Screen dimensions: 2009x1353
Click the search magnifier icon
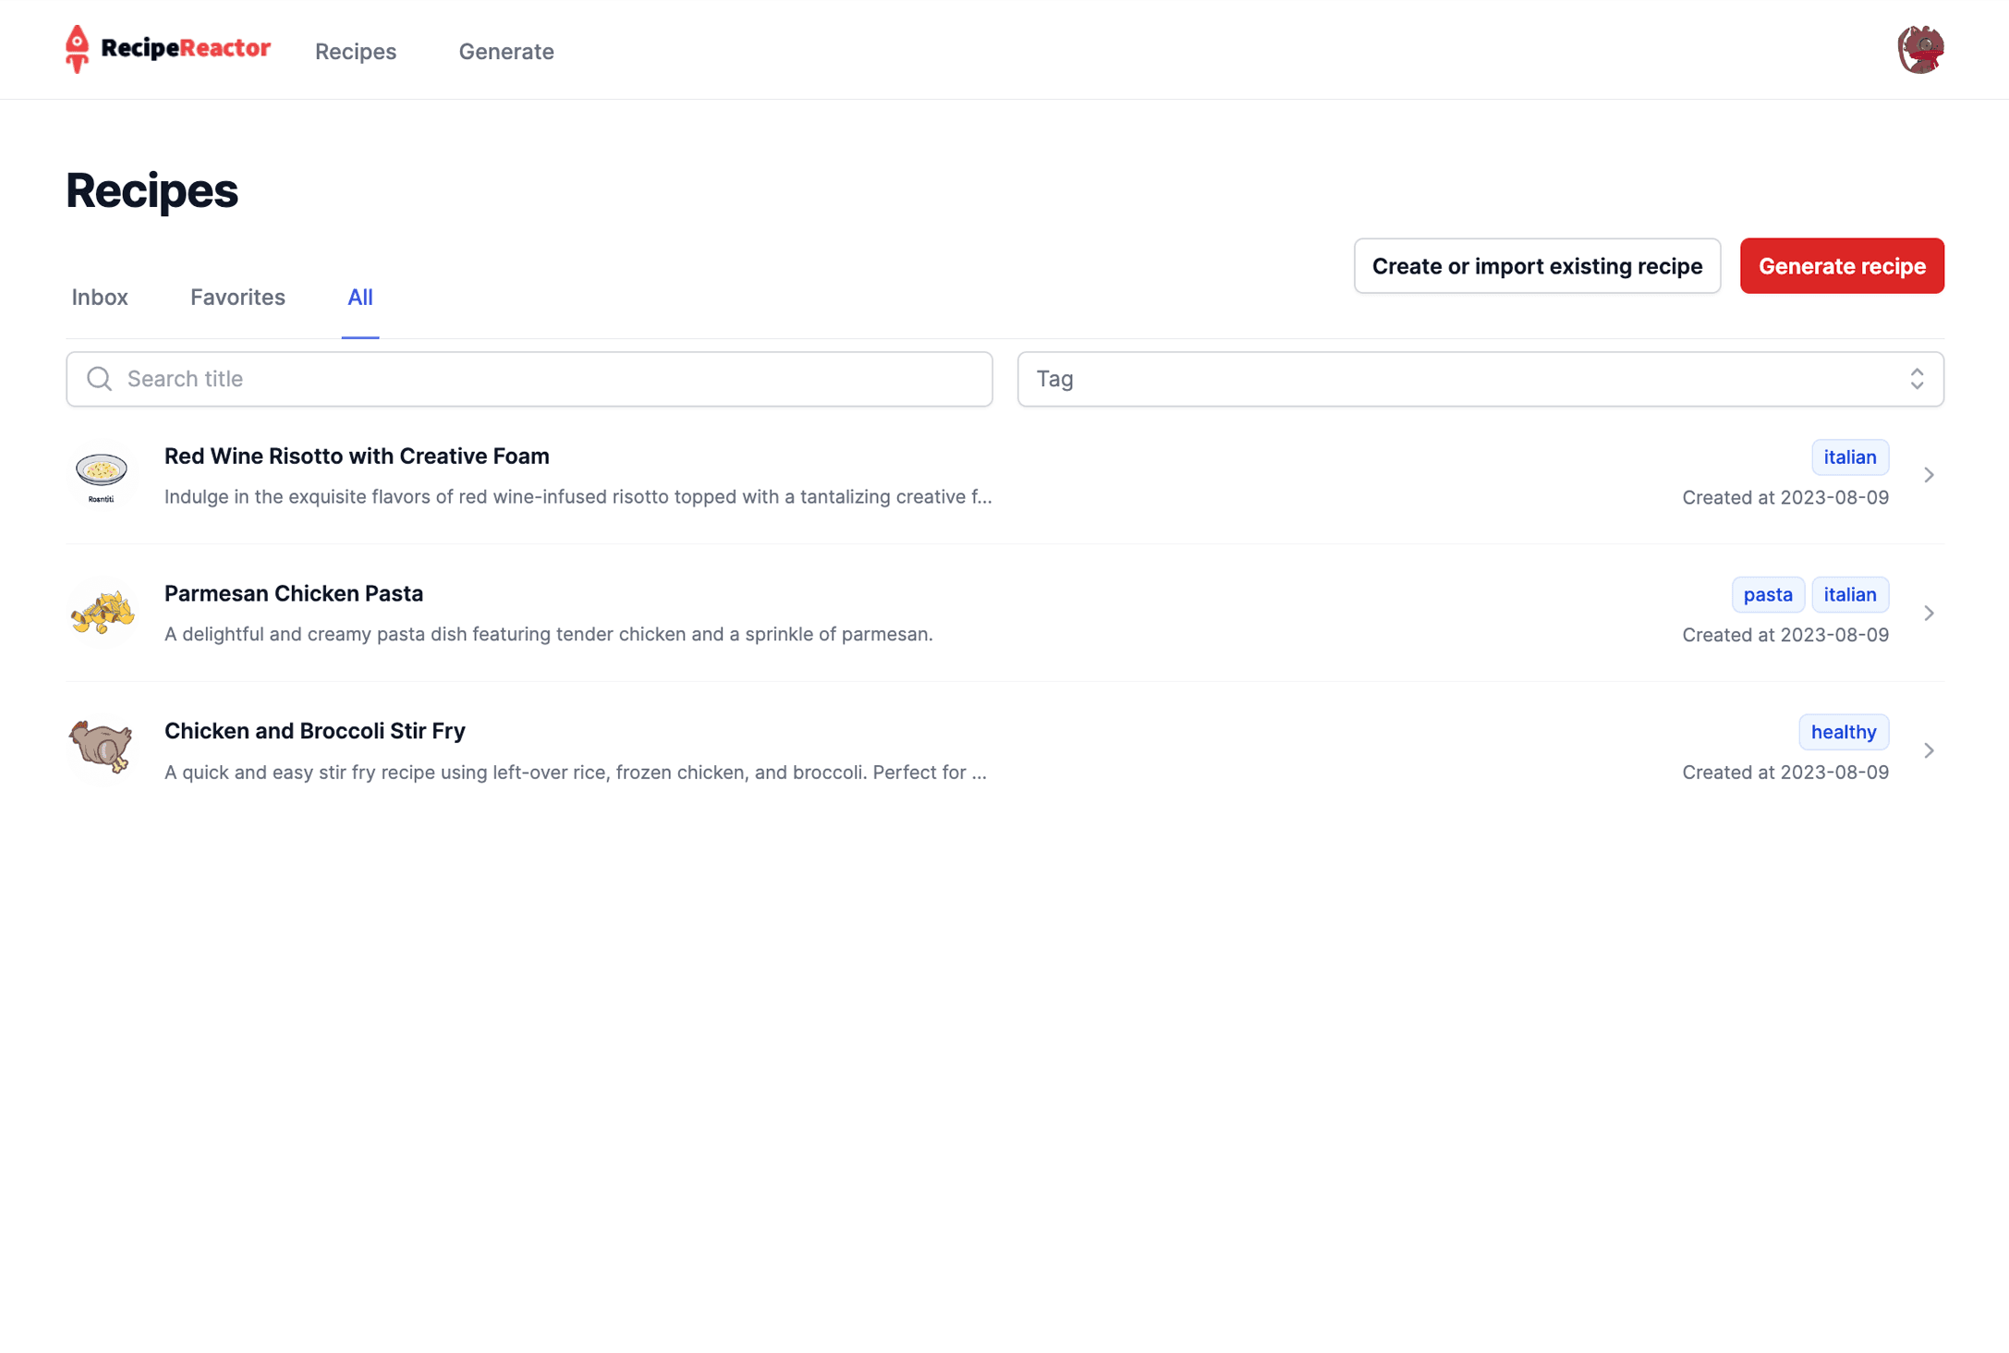pyautogui.click(x=99, y=379)
